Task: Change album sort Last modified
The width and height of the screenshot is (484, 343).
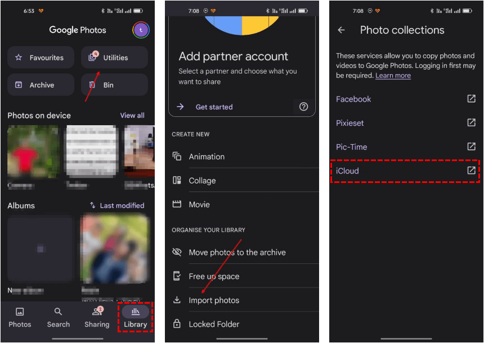Action: [122, 205]
